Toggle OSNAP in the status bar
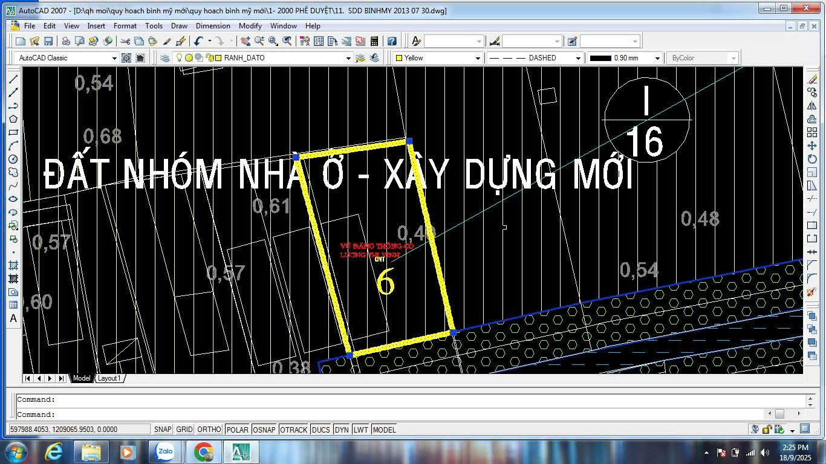The height and width of the screenshot is (464, 826). 264,430
